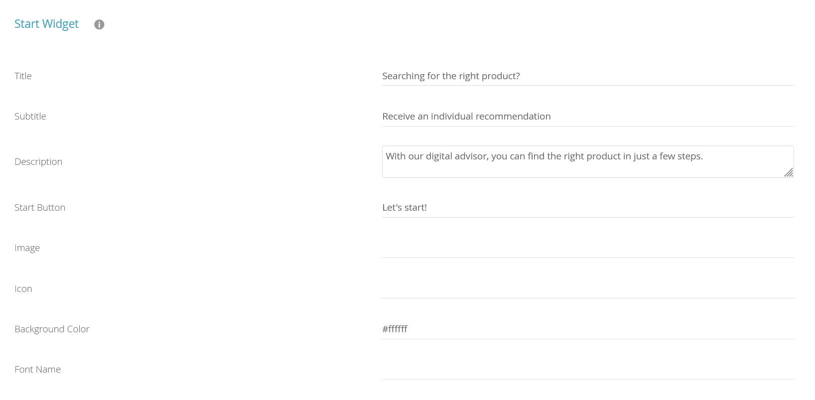Click the Subtitle text field

coord(588,117)
